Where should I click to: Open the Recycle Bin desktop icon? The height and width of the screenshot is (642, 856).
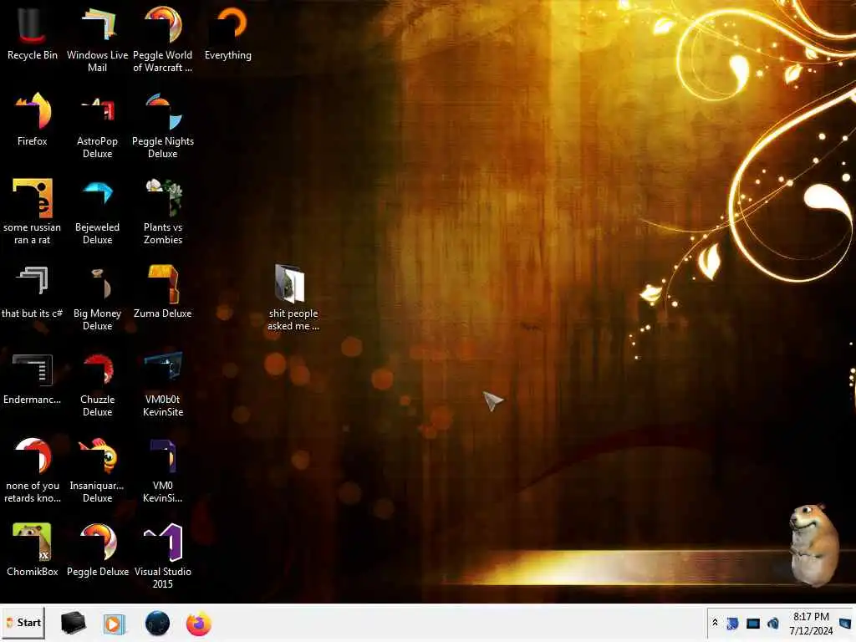point(33,33)
